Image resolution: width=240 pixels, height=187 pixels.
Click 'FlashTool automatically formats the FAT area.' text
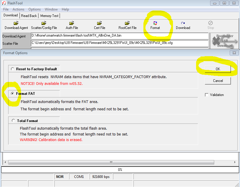pos(59,102)
